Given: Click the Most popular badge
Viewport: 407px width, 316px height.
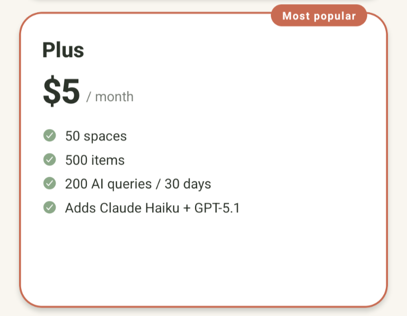Looking at the screenshot, I should click(x=318, y=16).
